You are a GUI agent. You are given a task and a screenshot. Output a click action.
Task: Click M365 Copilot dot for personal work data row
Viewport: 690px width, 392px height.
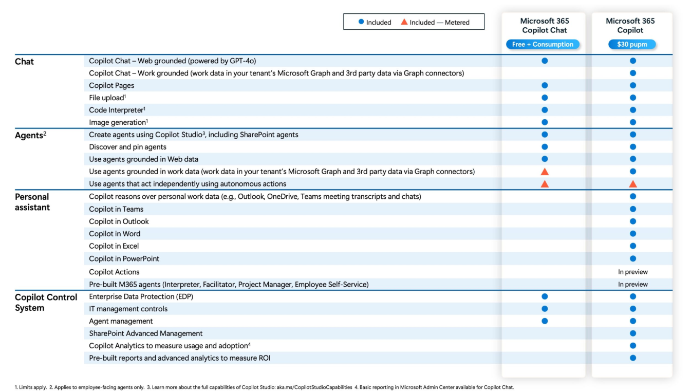[x=633, y=197]
